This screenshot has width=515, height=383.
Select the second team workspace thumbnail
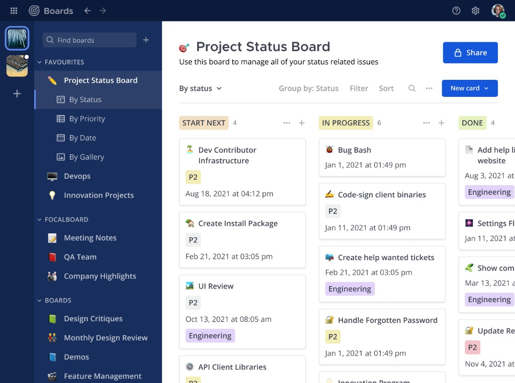click(x=17, y=66)
